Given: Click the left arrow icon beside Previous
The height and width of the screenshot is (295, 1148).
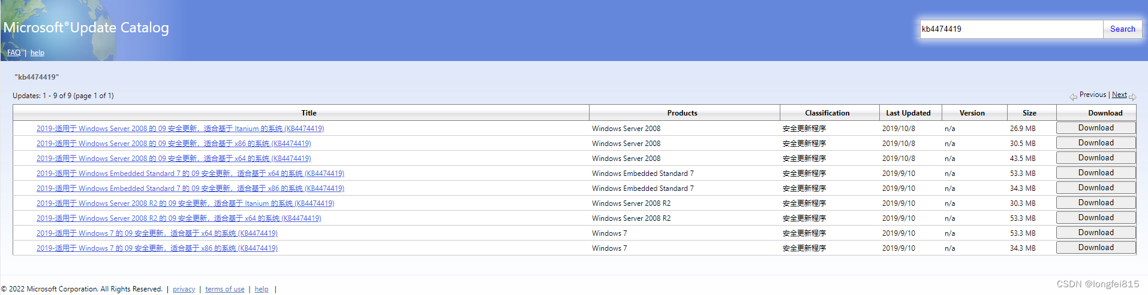Looking at the screenshot, I should [x=1073, y=97].
